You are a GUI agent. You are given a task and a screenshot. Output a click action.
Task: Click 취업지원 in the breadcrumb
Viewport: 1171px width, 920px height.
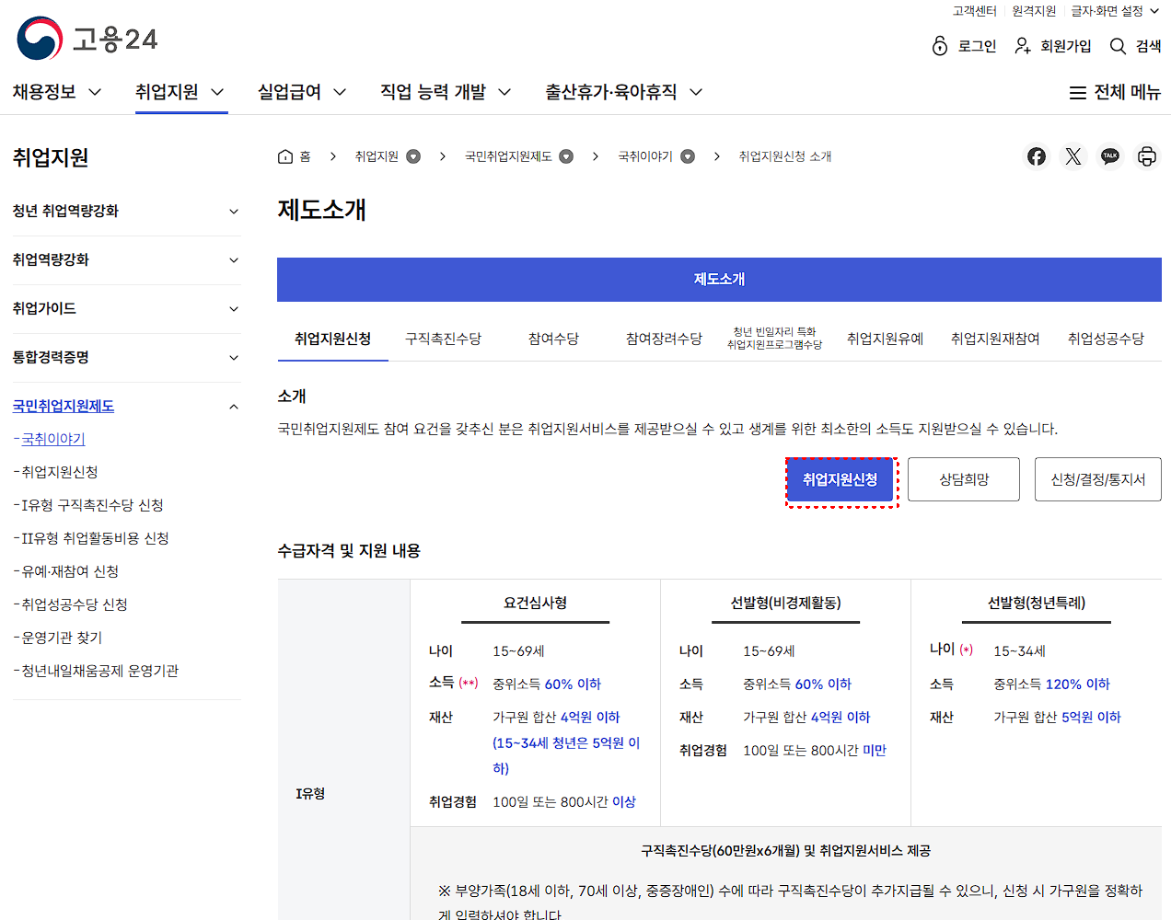tap(377, 156)
